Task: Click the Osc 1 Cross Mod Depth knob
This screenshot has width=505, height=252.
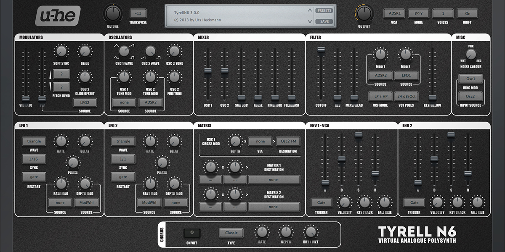Action: click(235, 141)
